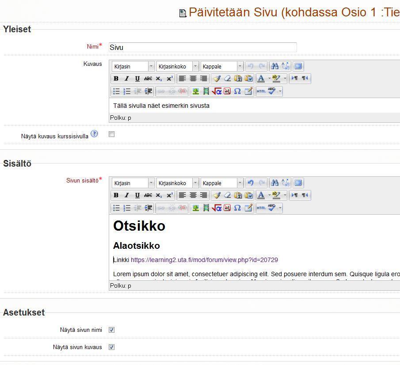The width and height of the screenshot is (400, 365).
Task: Collapse the Yleiset section heading
Action: 17,29
